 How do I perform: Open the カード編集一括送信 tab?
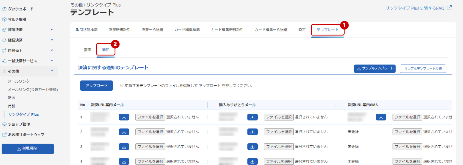(271, 30)
